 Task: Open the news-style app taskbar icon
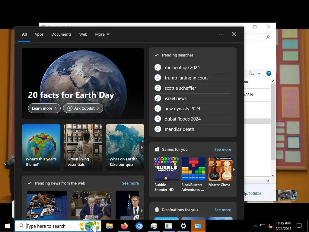[x=168, y=226]
